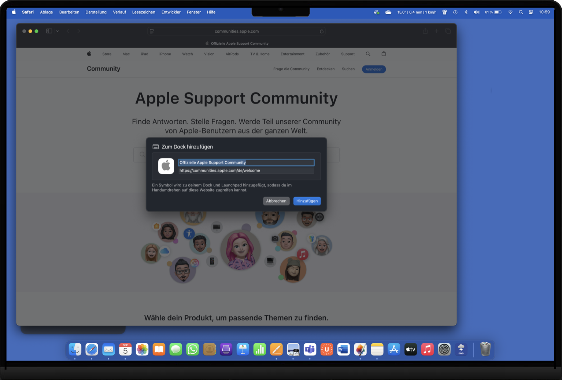Show tab overview icon in Safari toolbar
This screenshot has height=380, width=562.
pyautogui.click(x=448, y=31)
